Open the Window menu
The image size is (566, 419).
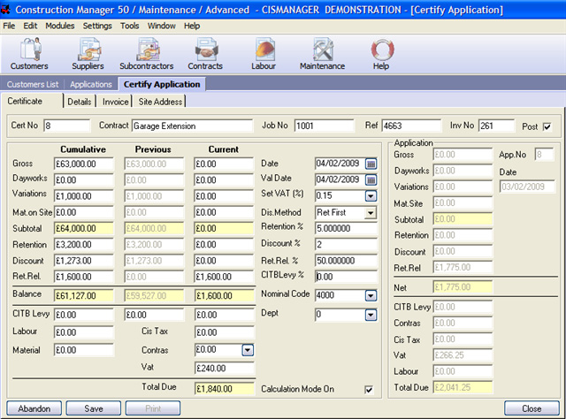162,26
